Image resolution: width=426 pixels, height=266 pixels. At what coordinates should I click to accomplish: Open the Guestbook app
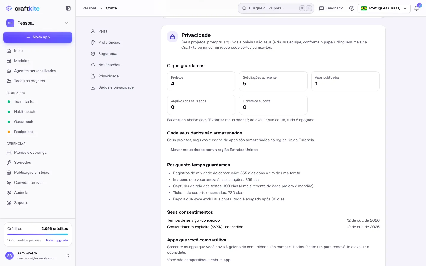(38, 122)
